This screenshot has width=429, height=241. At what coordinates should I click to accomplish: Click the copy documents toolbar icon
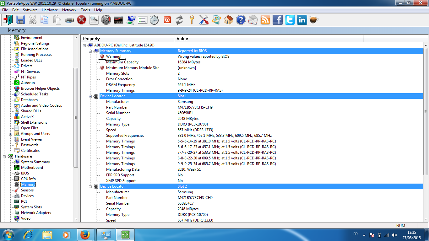click(x=45, y=20)
